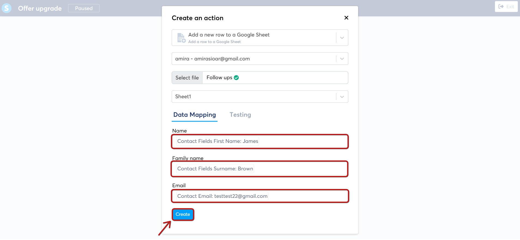Screen dimensions: 520x240
Task: Click the Email mapping input field
Action: 260,196
